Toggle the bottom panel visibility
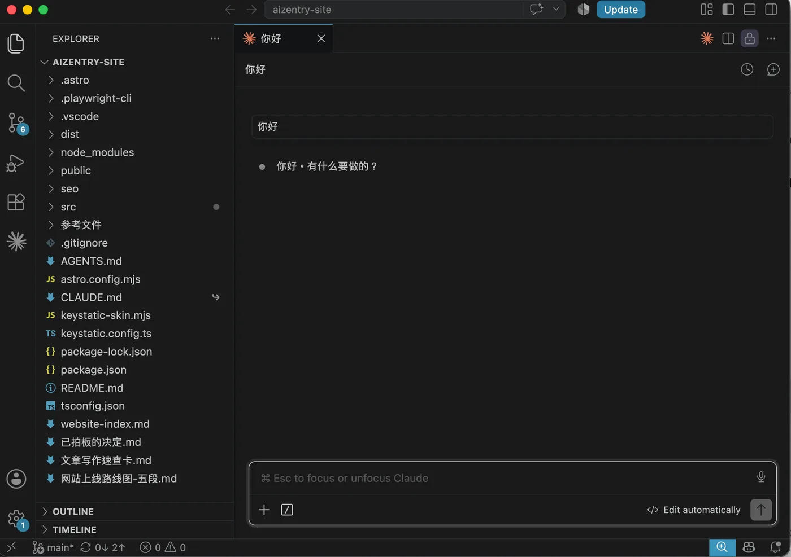Viewport: 791px width, 557px height. pyautogui.click(x=750, y=9)
